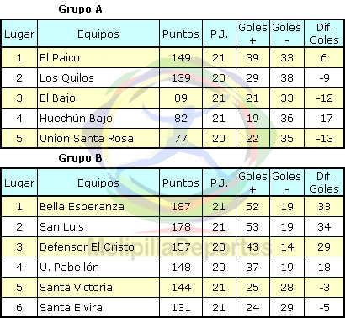Select Santa Victoria team name
This screenshot has height=318, width=345.
tap(76, 287)
